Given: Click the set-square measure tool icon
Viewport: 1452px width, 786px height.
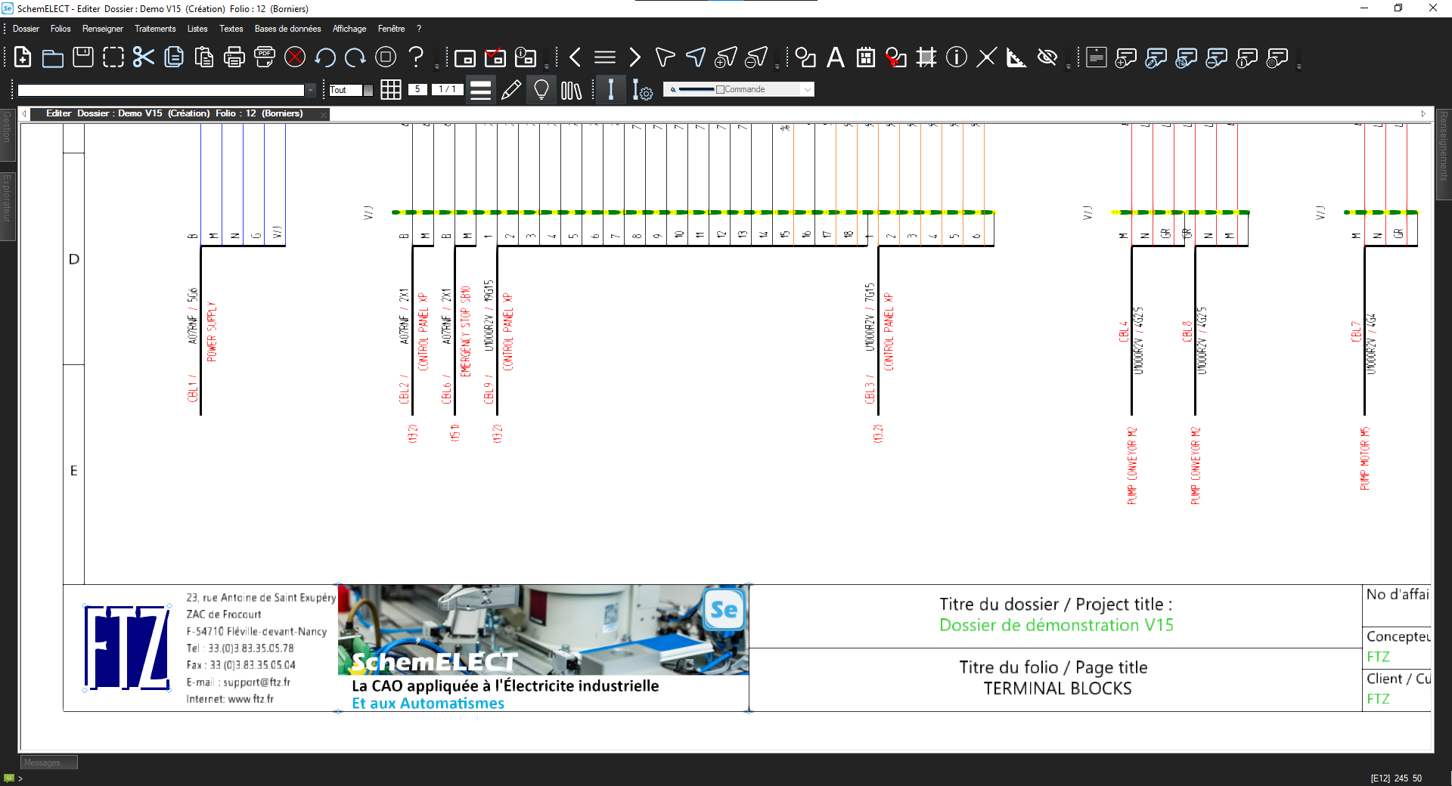Looking at the screenshot, I should point(1016,57).
